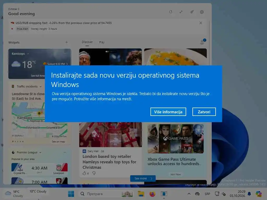Click the cloud sync tray icon

[197, 194]
